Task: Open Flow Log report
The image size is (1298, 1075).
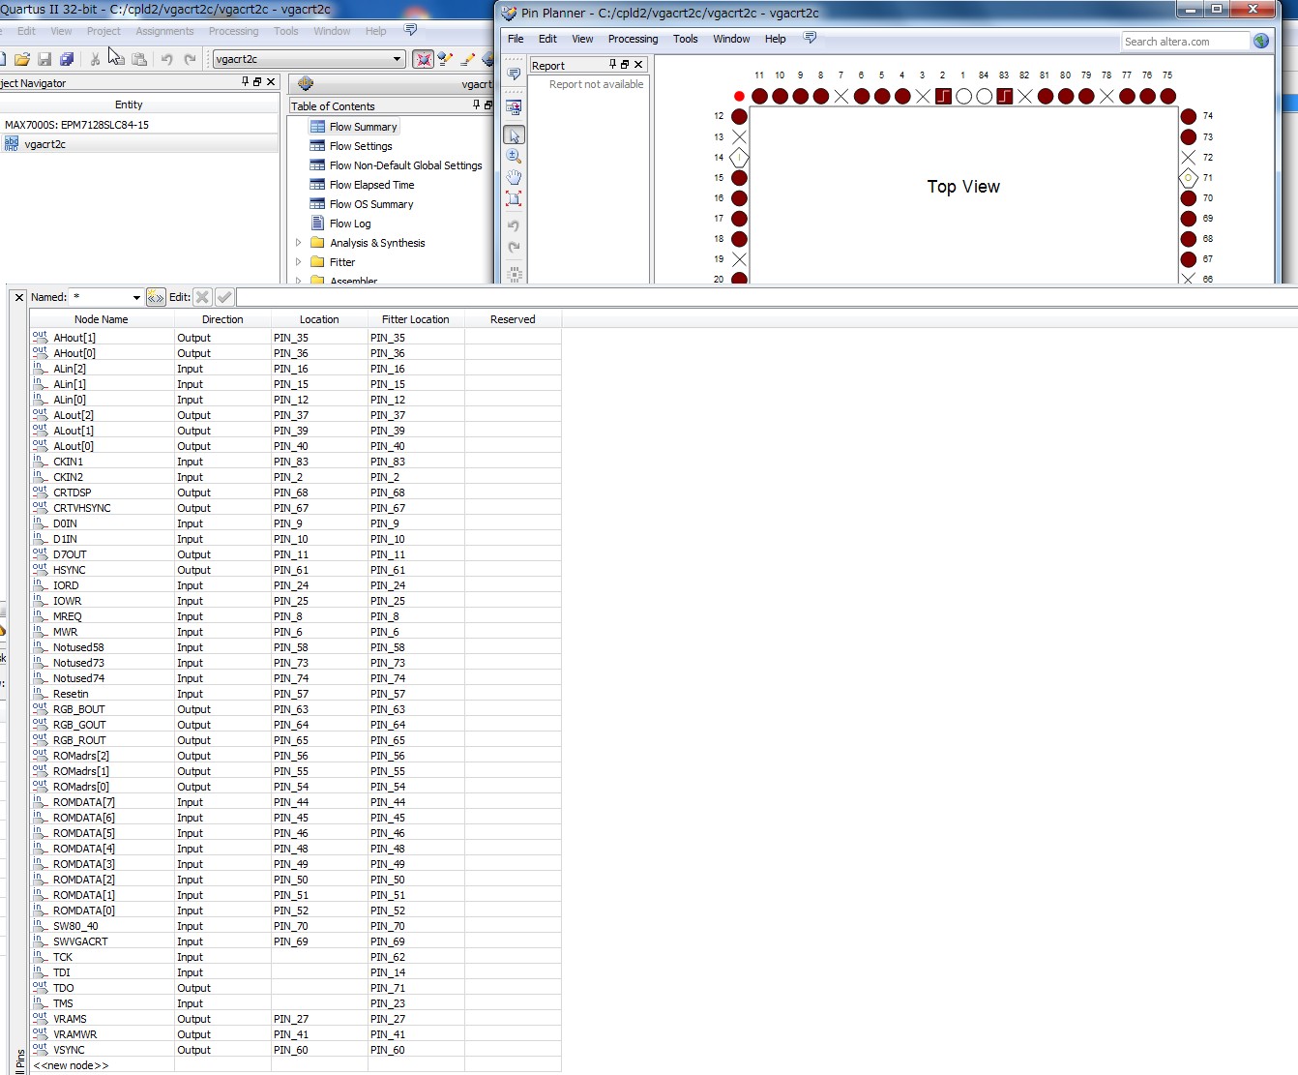Action: click(x=350, y=224)
